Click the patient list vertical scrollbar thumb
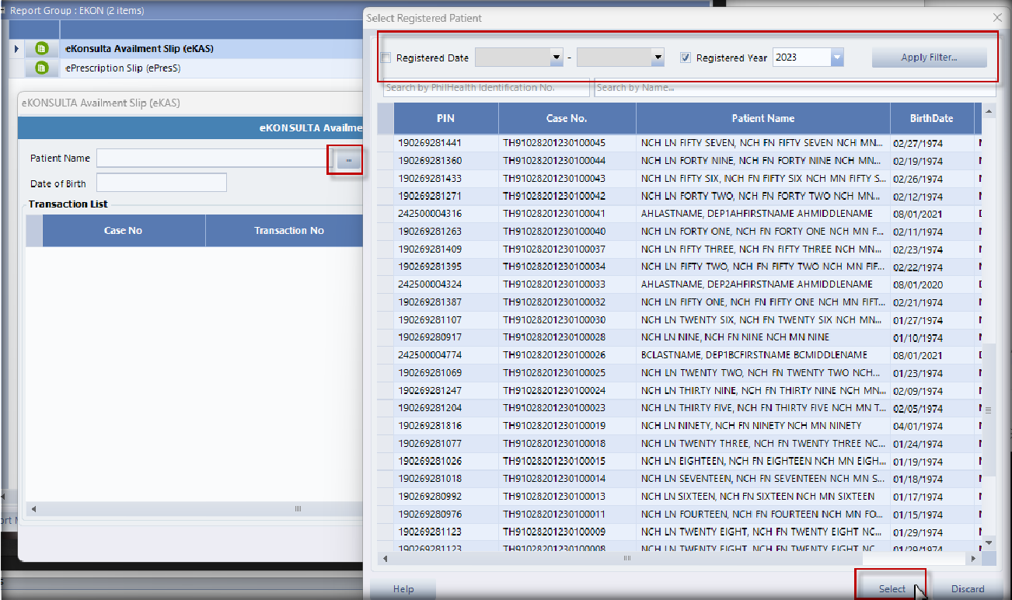 [x=989, y=410]
